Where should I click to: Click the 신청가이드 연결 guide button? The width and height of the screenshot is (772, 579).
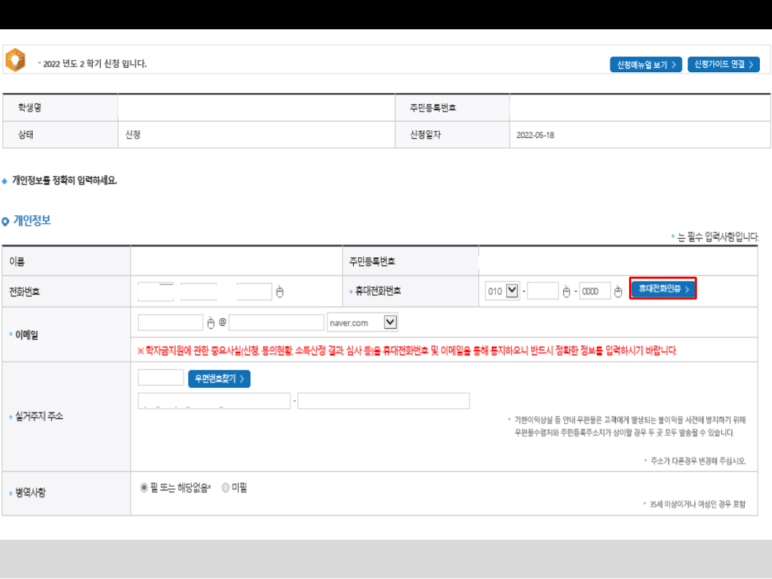point(723,64)
